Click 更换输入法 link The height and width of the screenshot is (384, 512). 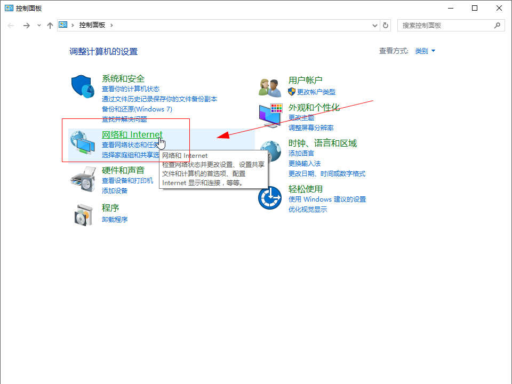305,163
